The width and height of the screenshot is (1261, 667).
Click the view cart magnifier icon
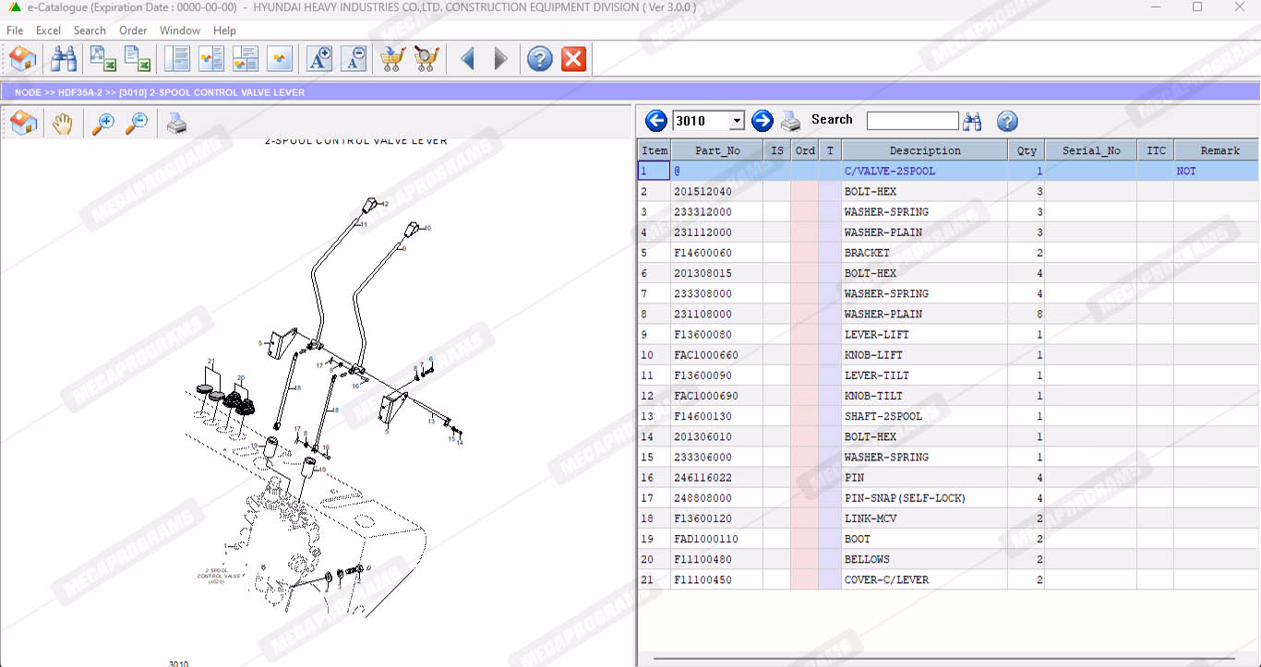(426, 60)
